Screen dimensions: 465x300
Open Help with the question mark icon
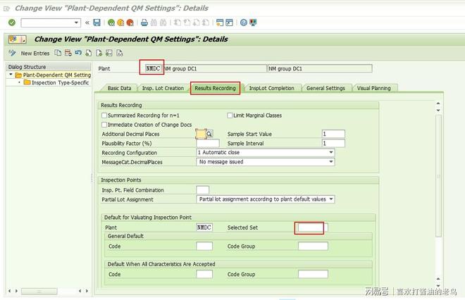(244, 23)
